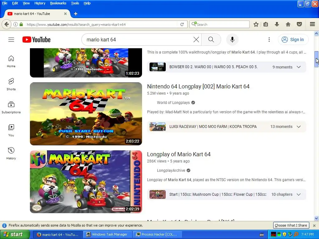Open the Tools menu

coord(75,3)
